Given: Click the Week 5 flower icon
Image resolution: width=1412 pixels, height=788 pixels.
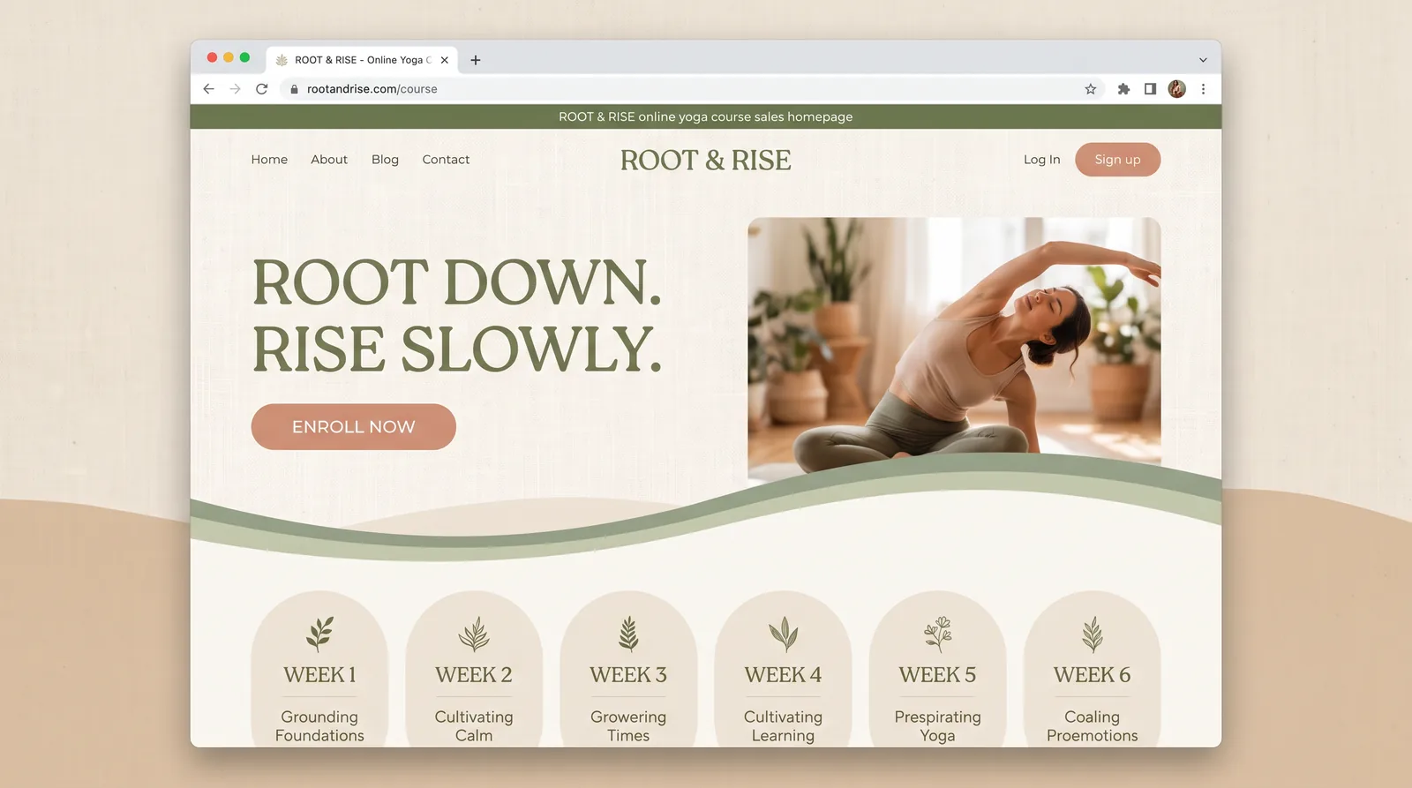Looking at the screenshot, I should [937, 634].
